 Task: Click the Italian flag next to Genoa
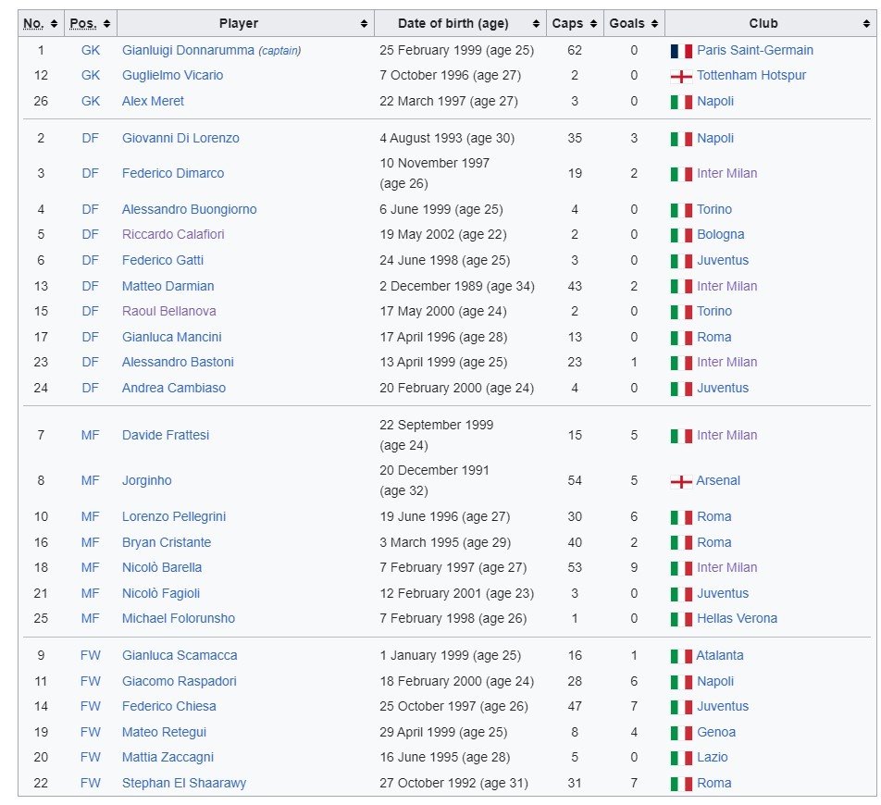click(681, 733)
